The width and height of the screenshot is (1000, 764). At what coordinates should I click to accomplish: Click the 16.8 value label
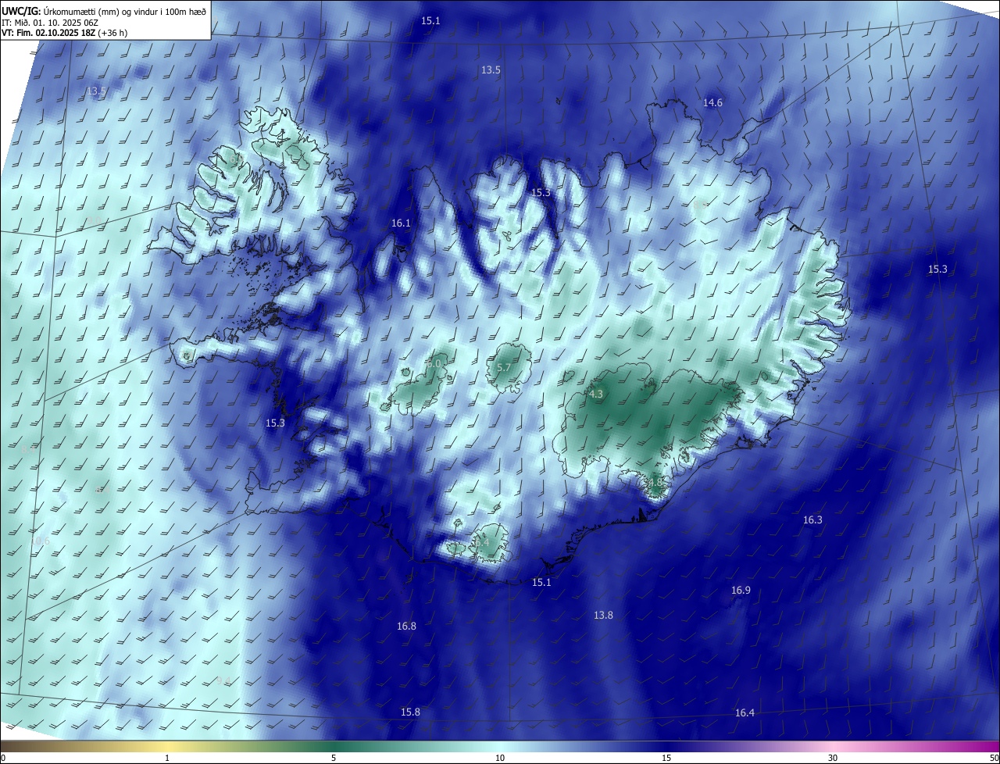[x=406, y=627]
